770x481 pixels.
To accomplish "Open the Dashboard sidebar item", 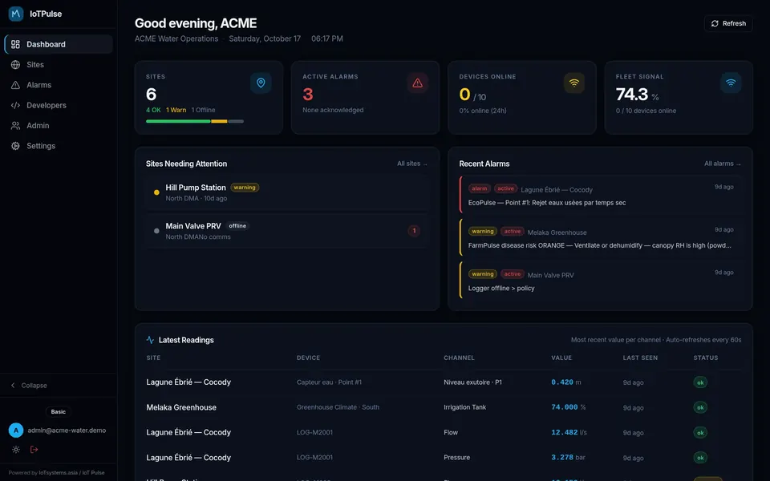I will (x=59, y=44).
